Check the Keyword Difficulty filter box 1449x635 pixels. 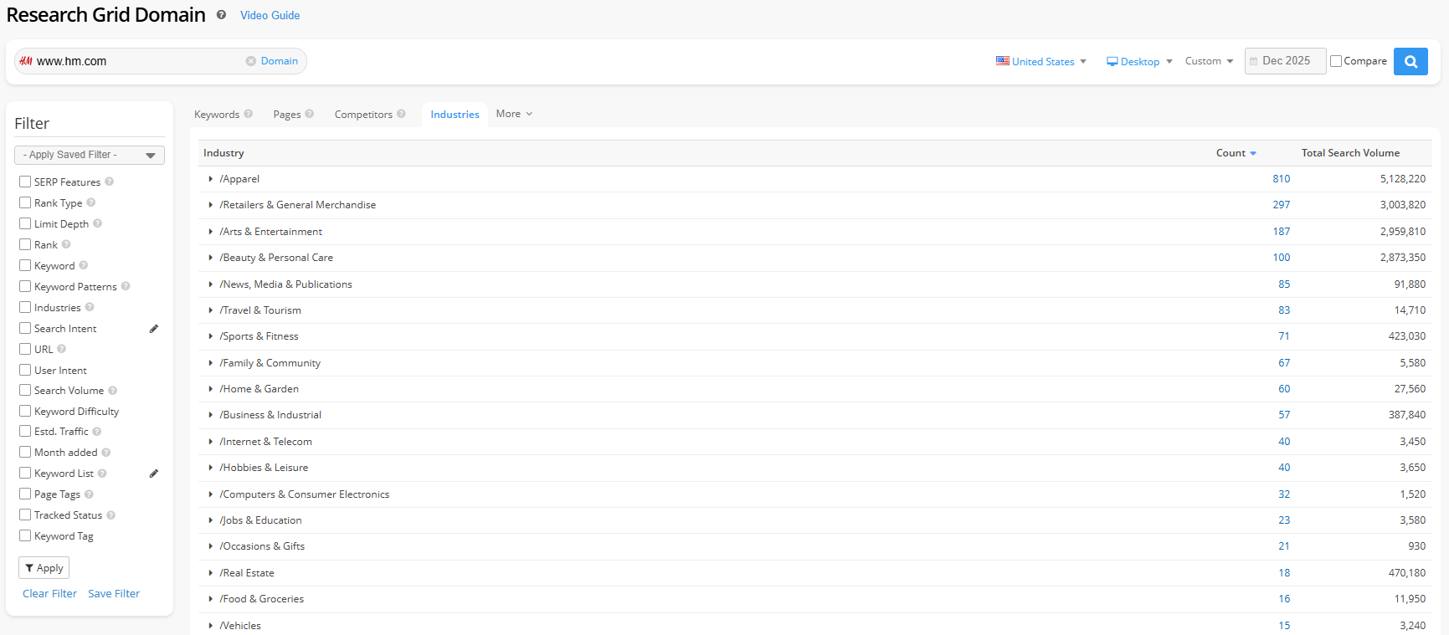(x=25, y=411)
